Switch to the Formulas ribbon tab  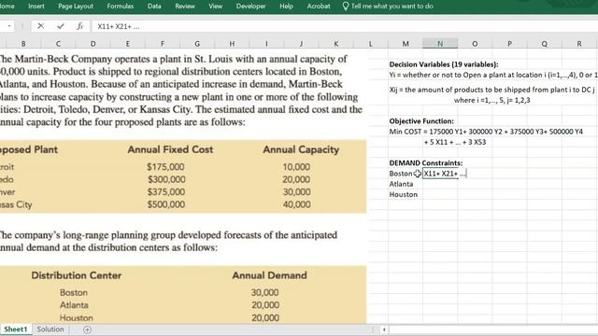click(x=121, y=7)
